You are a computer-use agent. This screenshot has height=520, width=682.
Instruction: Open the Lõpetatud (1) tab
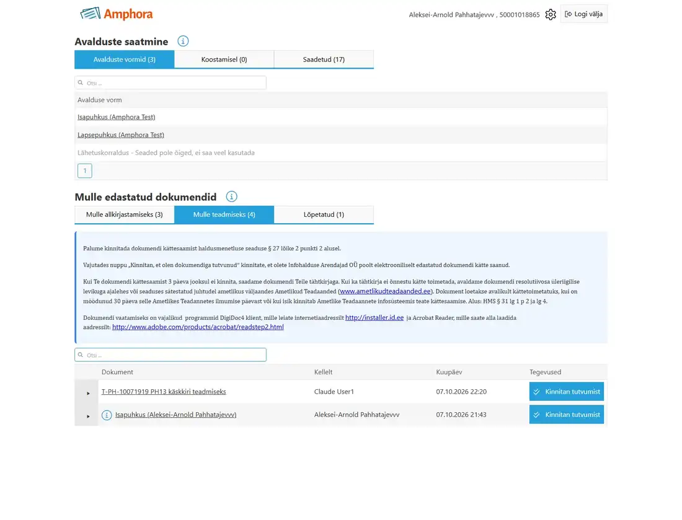click(x=324, y=215)
